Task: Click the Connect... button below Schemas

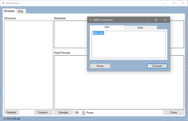Action: (x=43, y=112)
